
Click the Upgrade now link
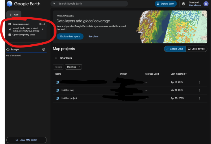coord(195,5)
